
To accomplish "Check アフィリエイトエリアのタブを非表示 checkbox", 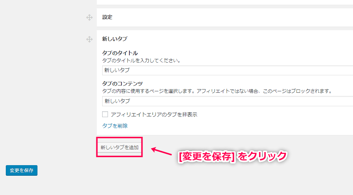I will (105, 114).
